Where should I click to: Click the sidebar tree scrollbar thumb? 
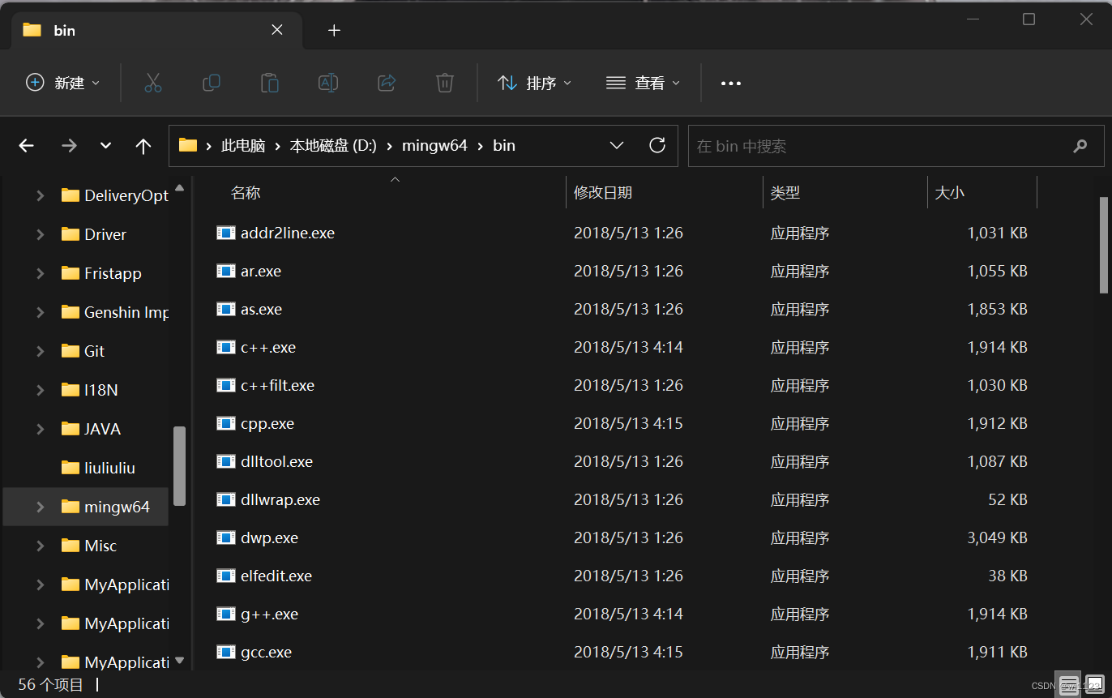pos(180,466)
